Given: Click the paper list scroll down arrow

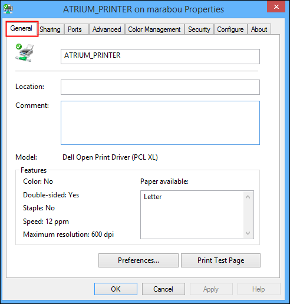Looking at the screenshot, I should tap(248, 233).
